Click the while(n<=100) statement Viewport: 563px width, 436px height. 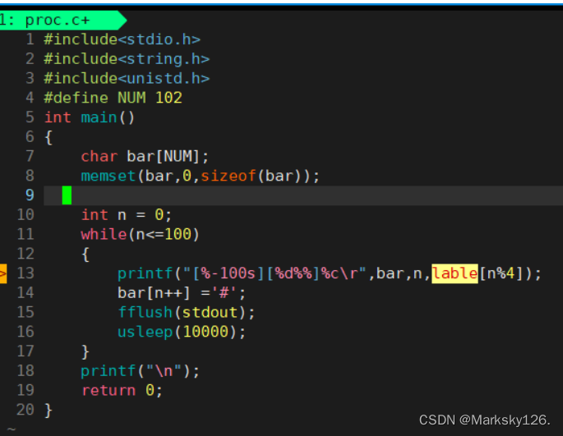point(140,235)
